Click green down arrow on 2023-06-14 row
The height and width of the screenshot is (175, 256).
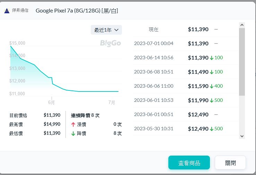pyautogui.click(x=212, y=58)
